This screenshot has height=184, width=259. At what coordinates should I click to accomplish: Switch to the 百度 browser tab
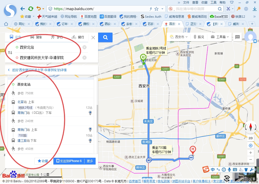[x=172, y=24]
